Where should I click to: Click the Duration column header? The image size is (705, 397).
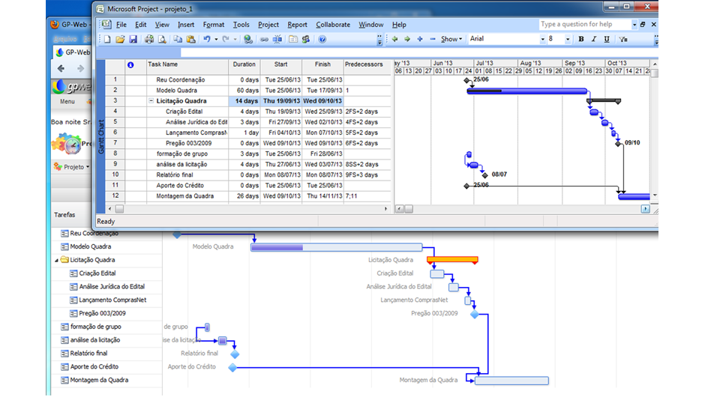tap(244, 64)
